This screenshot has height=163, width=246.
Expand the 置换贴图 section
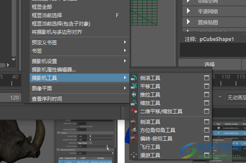(x=188, y=22)
